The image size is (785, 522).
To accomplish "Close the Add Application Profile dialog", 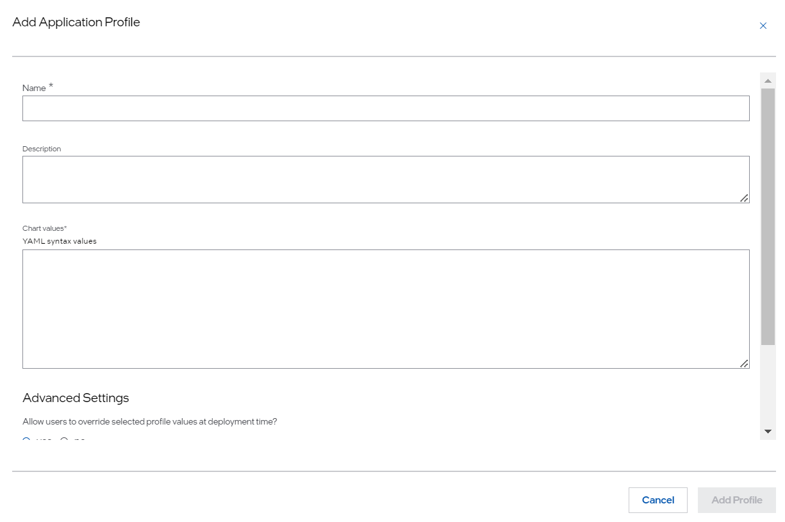I will point(763,26).
